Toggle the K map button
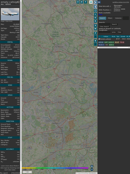Viewport: 130px width, 174px height. tap(95, 21)
